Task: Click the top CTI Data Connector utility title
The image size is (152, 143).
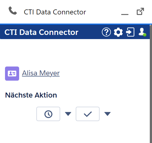Action: (x=55, y=12)
